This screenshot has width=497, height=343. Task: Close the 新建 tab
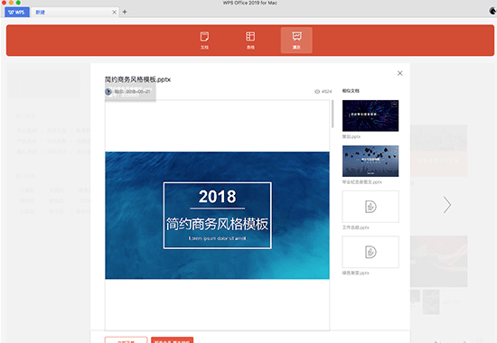coord(114,12)
